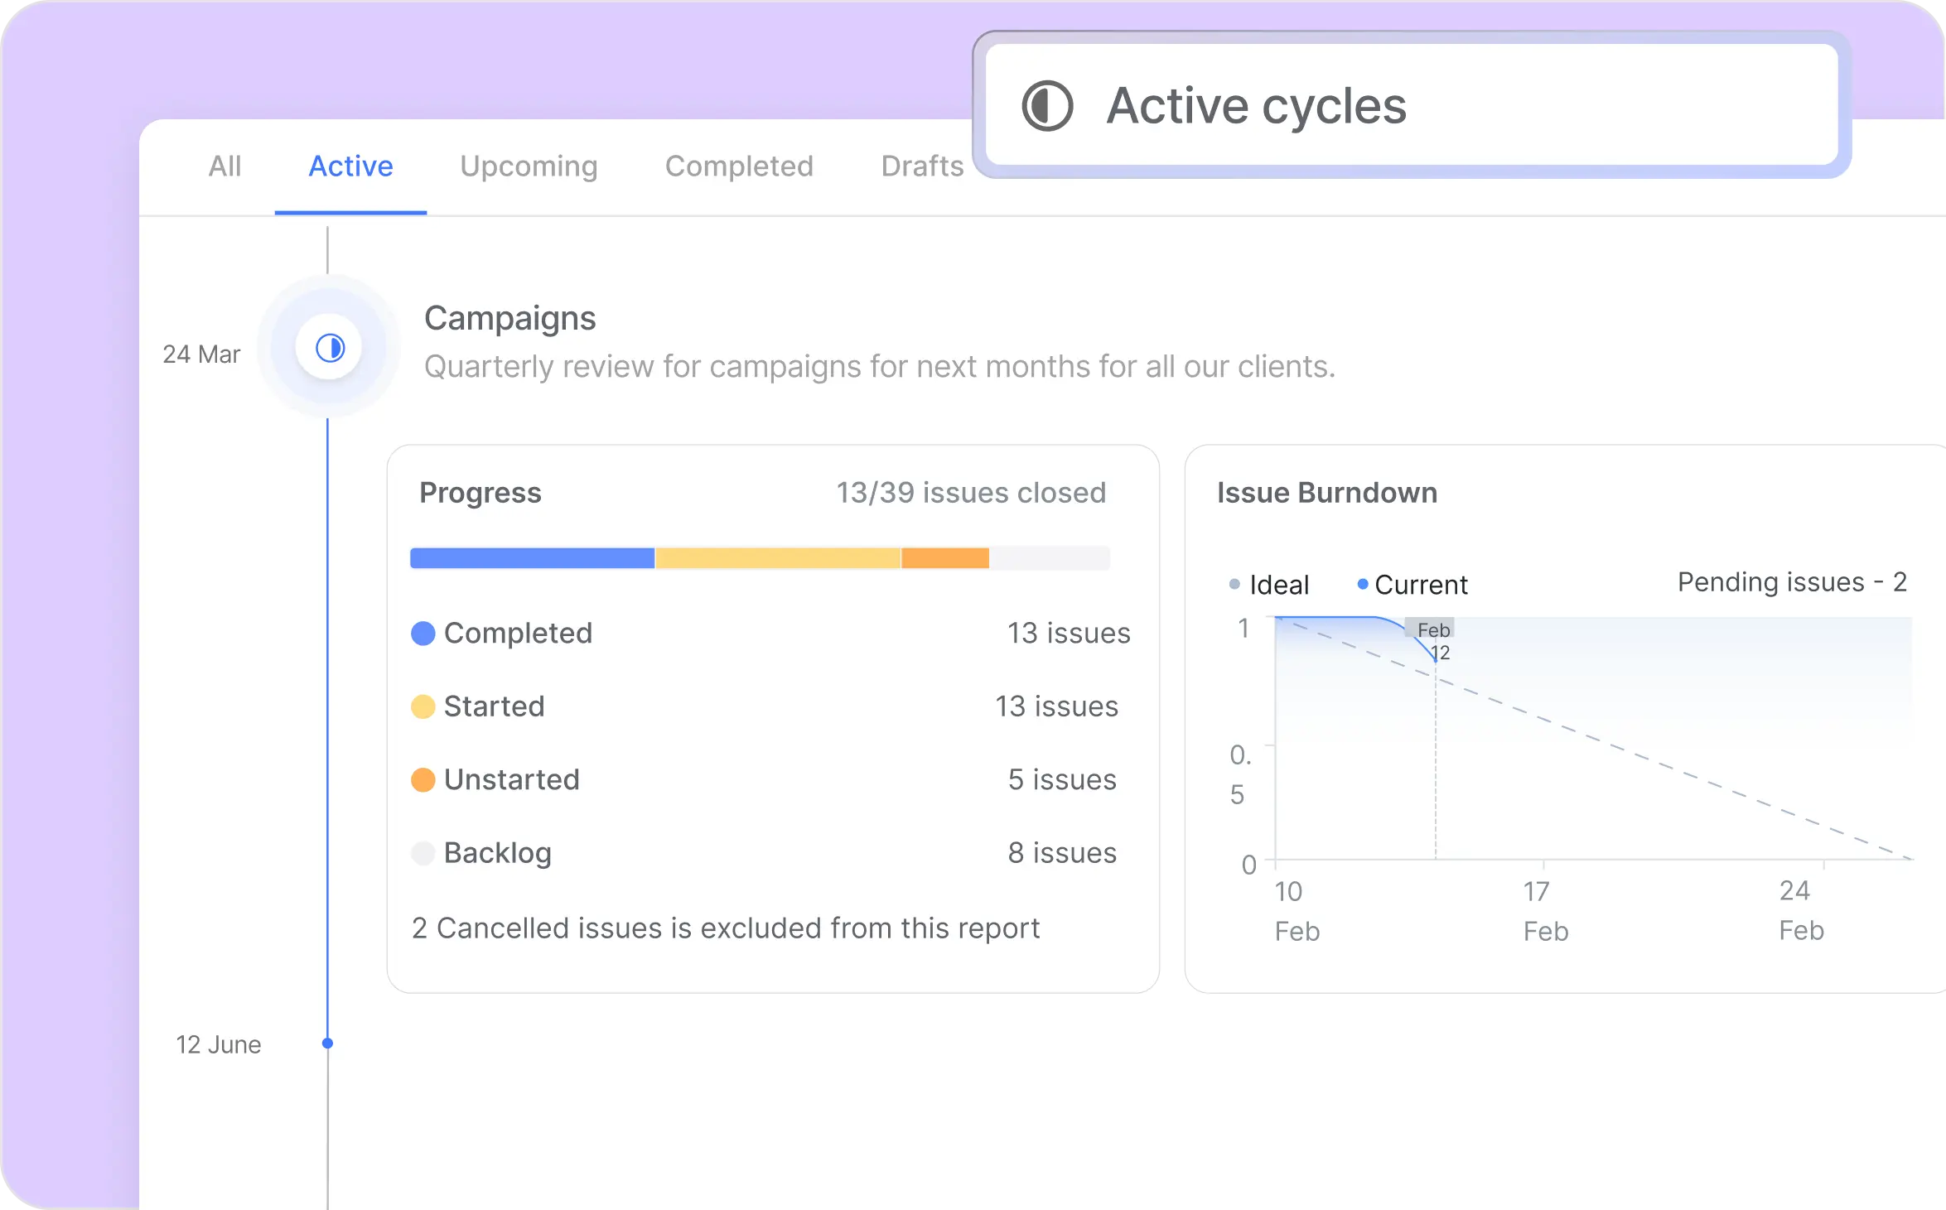Viewport: 1946px width, 1210px height.
Task: Click the orange Unstarted status dot
Action: point(423,780)
